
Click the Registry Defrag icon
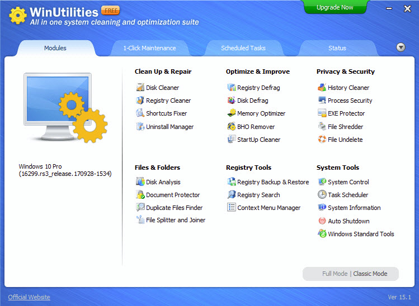pyautogui.click(x=232, y=87)
